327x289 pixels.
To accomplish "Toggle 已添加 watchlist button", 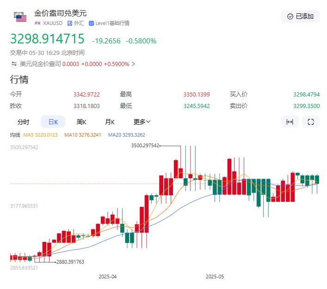I will point(300,17).
